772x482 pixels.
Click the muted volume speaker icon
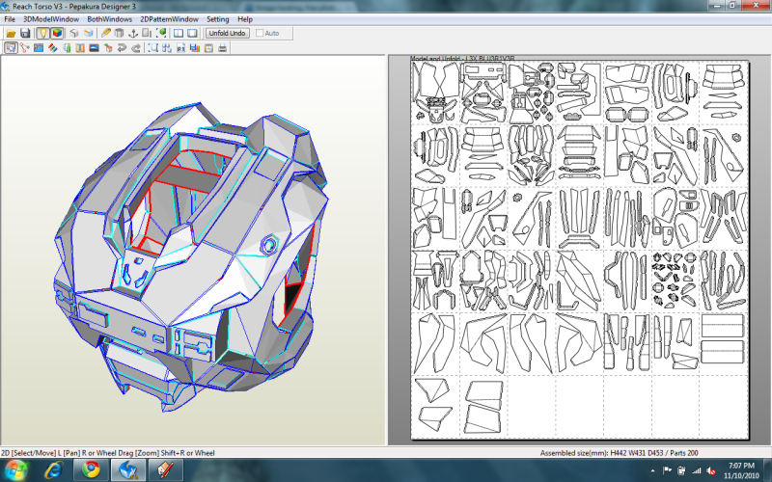(711, 470)
